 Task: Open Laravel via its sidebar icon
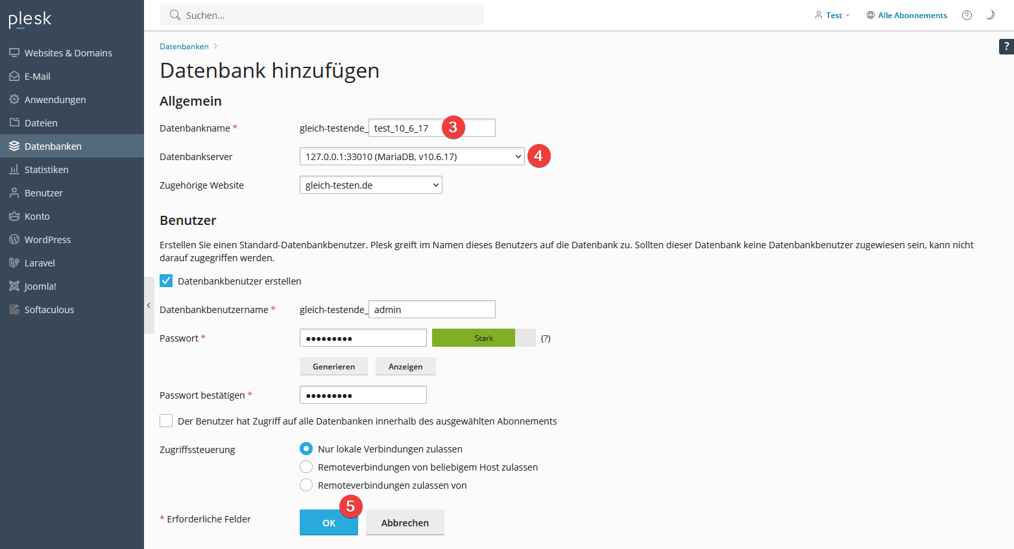pyautogui.click(x=14, y=263)
